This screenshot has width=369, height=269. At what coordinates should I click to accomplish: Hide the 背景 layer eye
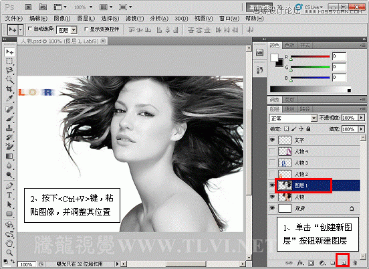coord(272,208)
